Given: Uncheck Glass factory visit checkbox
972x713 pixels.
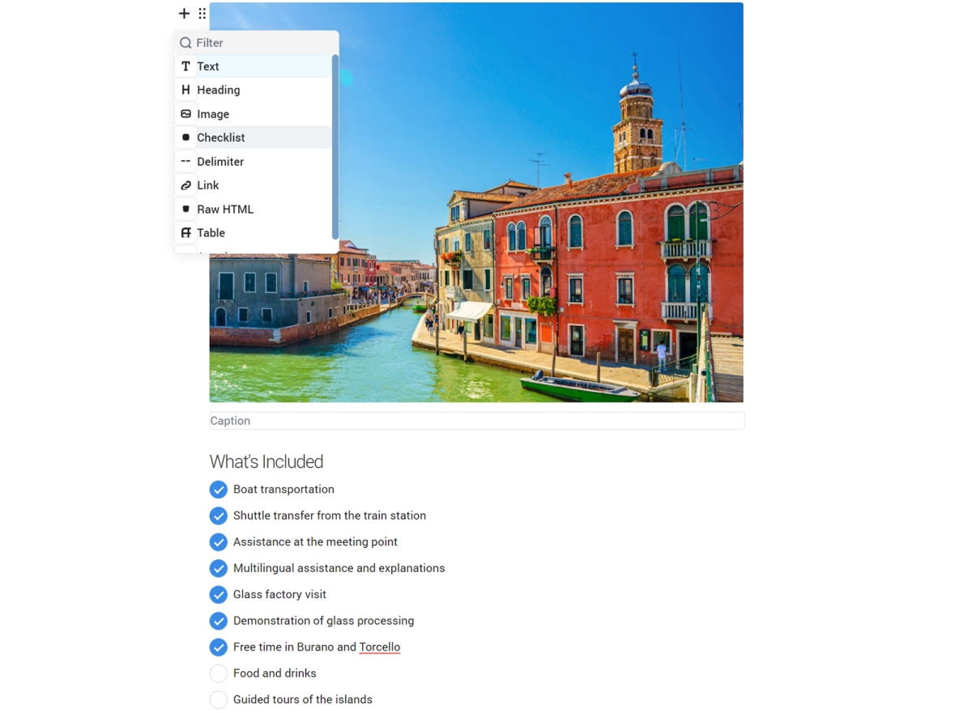Looking at the screenshot, I should (x=218, y=595).
